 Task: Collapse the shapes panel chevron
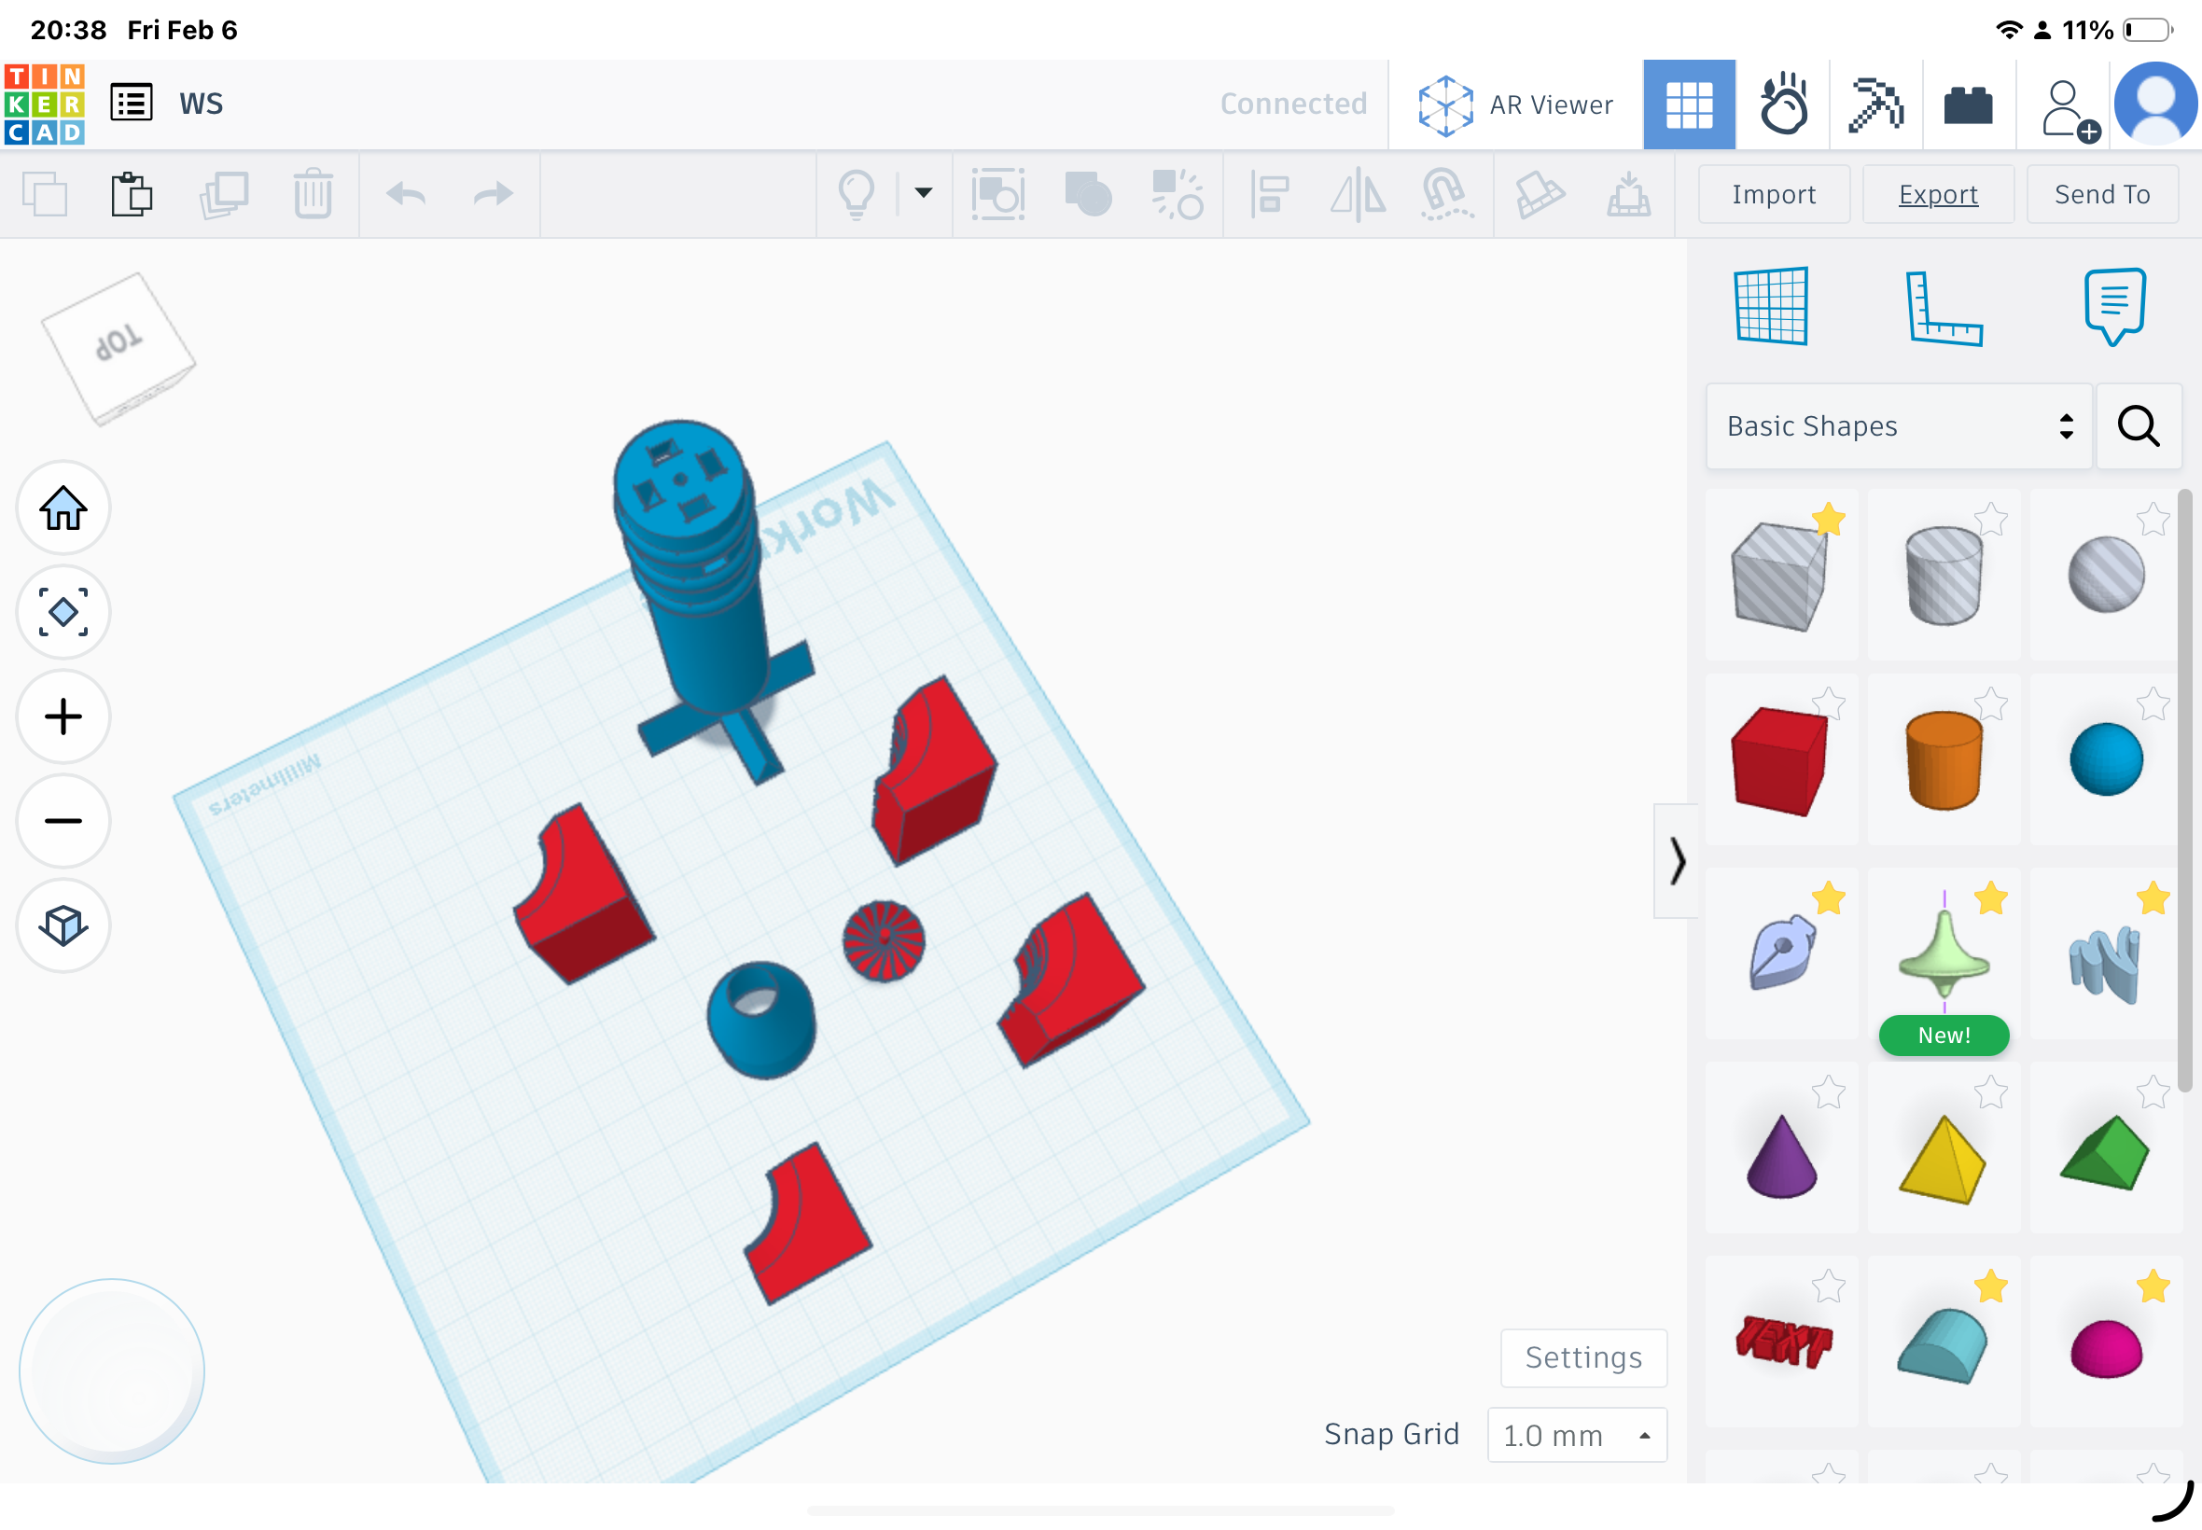coord(1677,861)
